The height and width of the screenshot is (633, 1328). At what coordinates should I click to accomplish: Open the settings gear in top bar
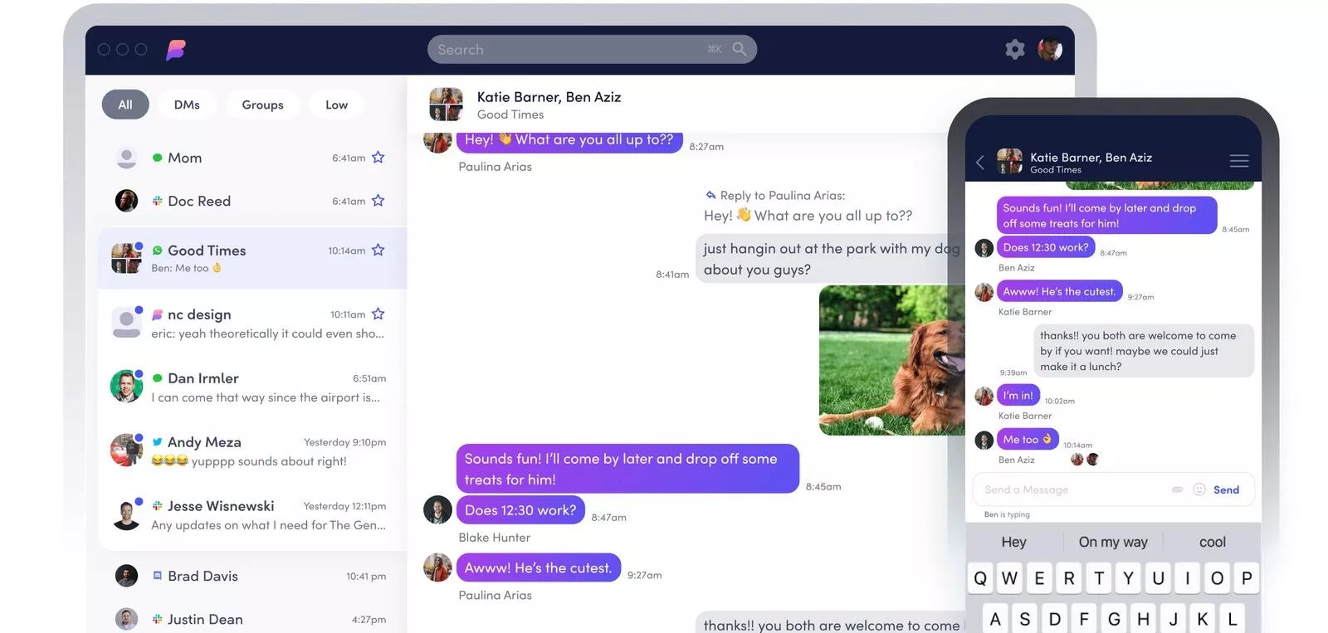[x=1014, y=50]
